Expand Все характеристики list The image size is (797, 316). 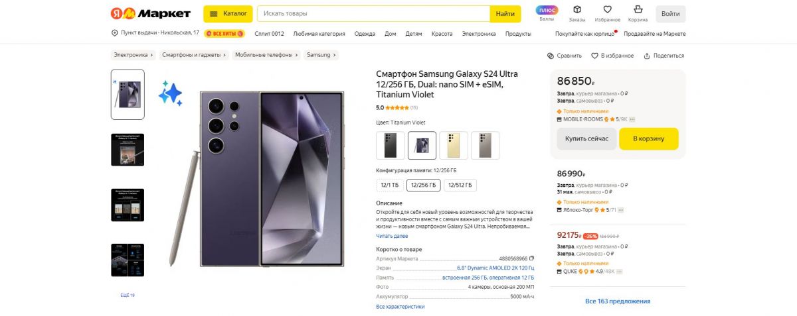pyautogui.click(x=400, y=307)
